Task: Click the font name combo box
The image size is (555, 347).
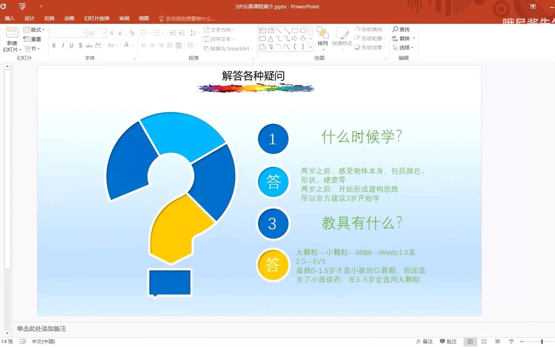Action: point(68,33)
